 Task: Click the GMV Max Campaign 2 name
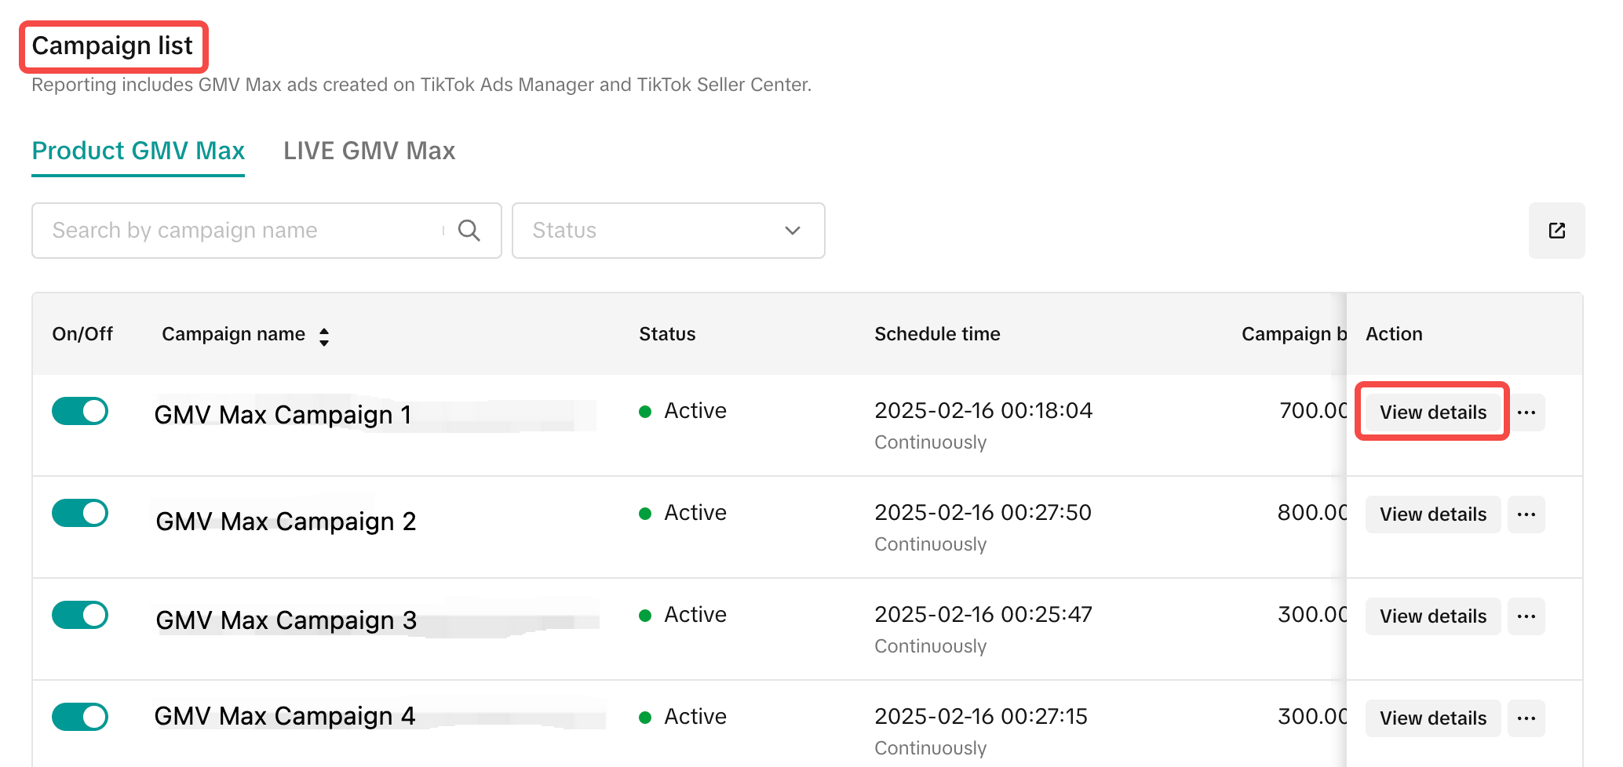pyautogui.click(x=286, y=522)
